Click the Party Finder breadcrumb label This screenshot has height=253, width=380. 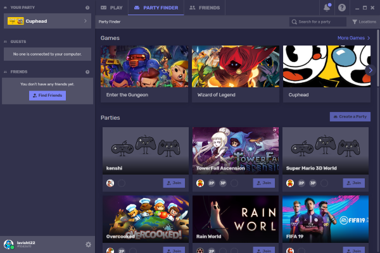click(x=110, y=22)
